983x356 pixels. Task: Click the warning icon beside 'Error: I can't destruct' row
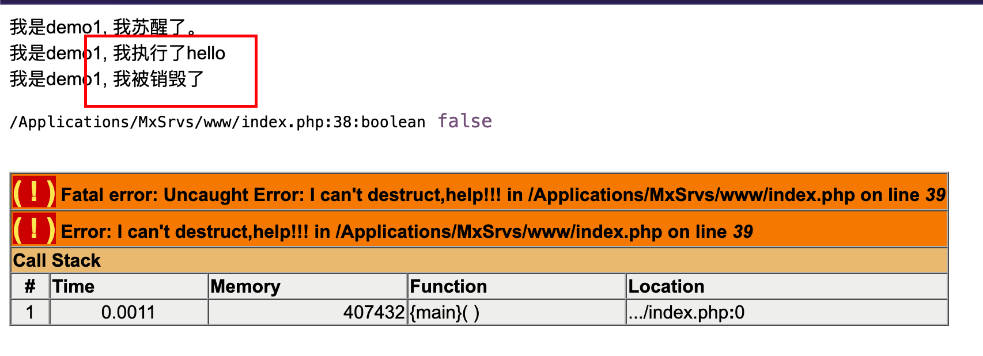pyautogui.click(x=34, y=229)
